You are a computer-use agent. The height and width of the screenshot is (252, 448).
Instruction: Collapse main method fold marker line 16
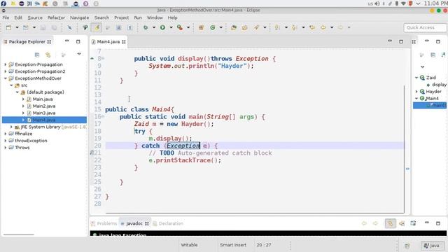click(103, 116)
